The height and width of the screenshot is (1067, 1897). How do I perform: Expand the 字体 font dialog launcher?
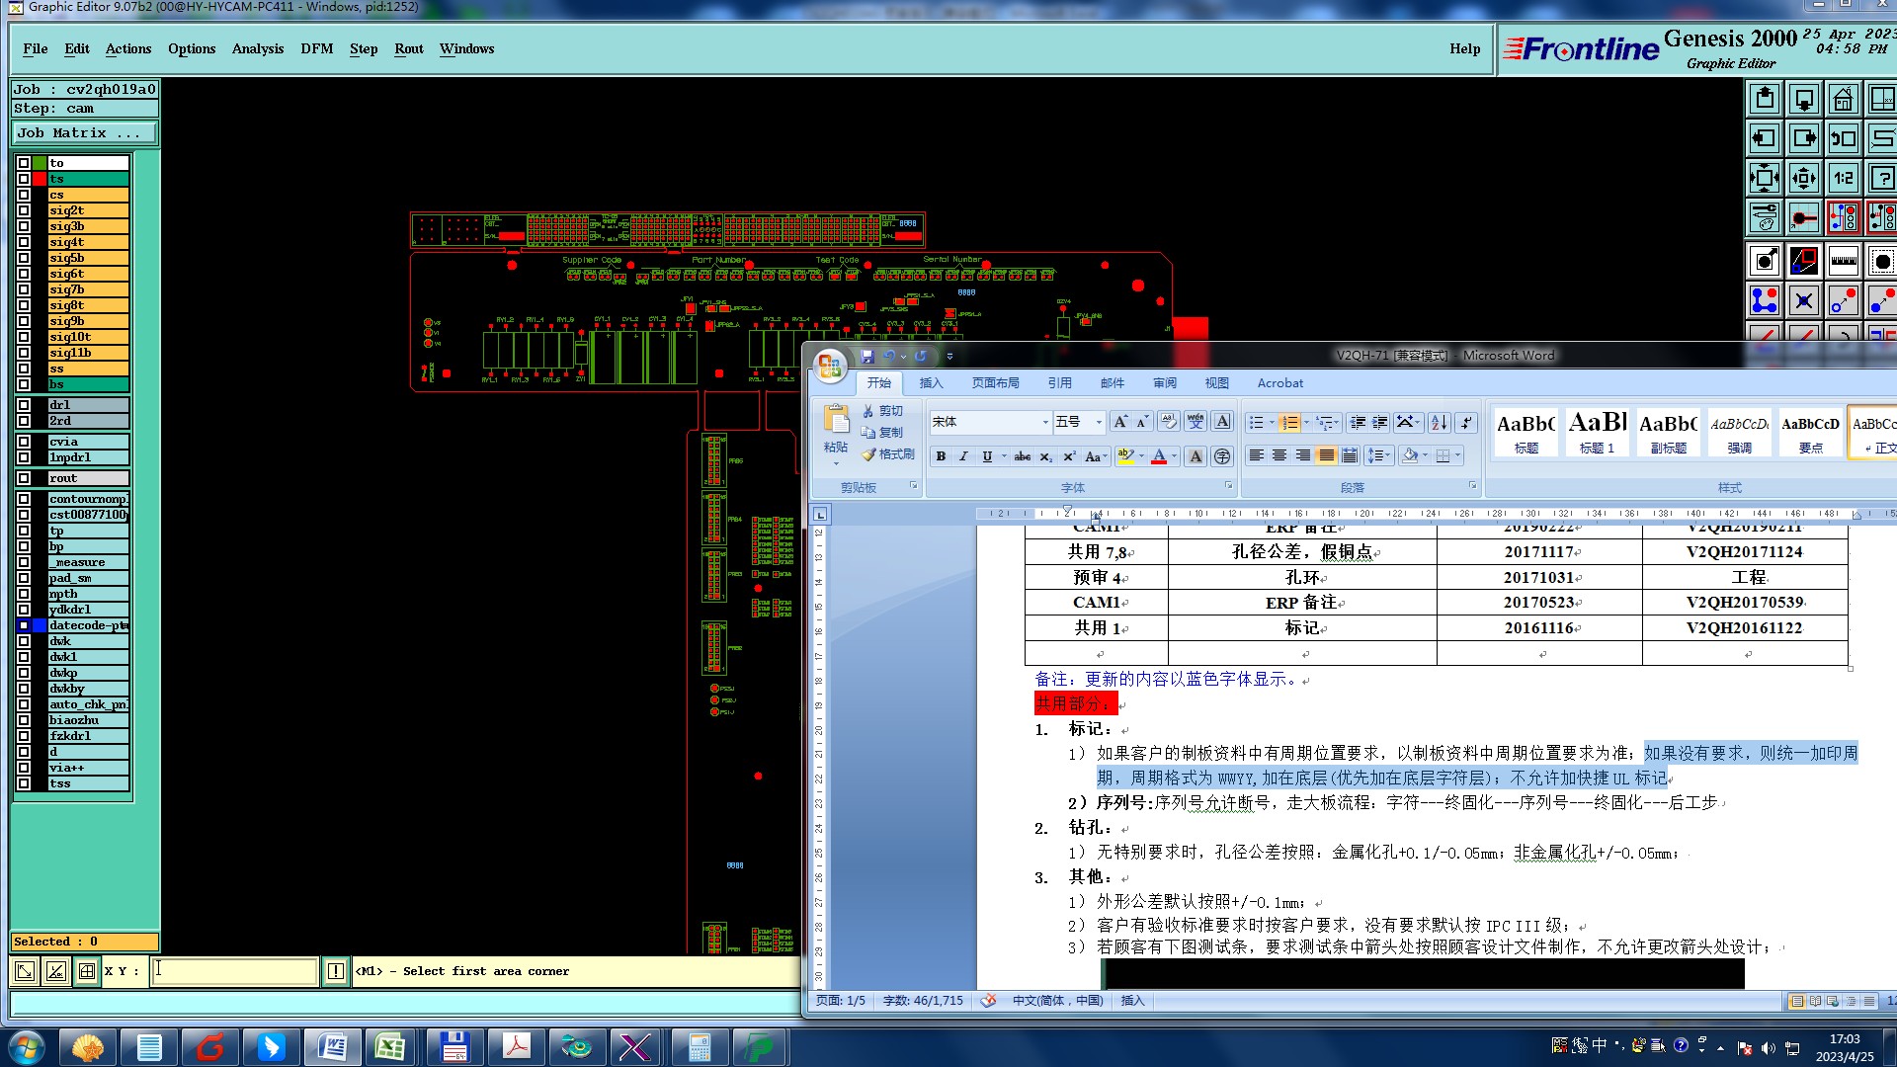click(1229, 486)
